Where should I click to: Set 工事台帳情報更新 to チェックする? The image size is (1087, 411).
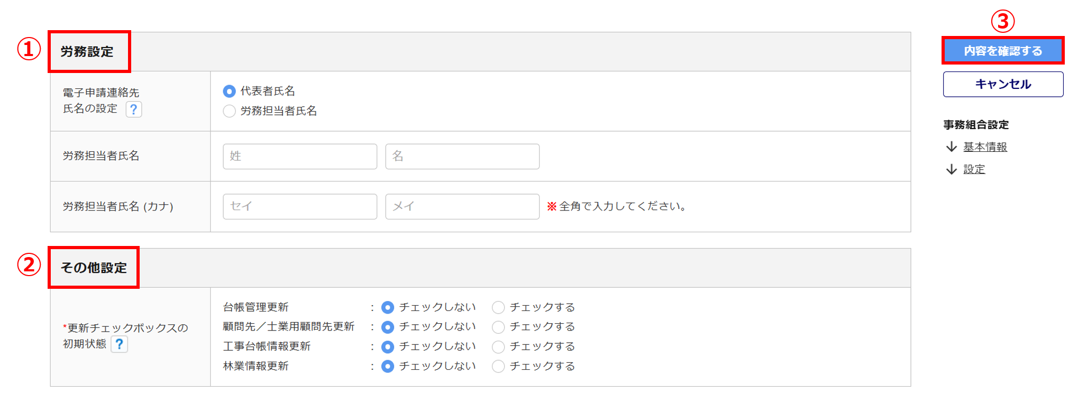point(498,347)
